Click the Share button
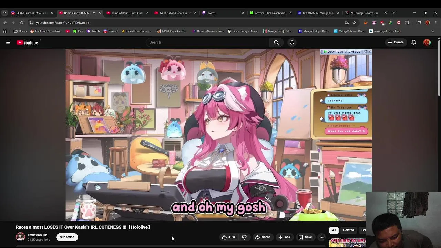 [x=263, y=237]
